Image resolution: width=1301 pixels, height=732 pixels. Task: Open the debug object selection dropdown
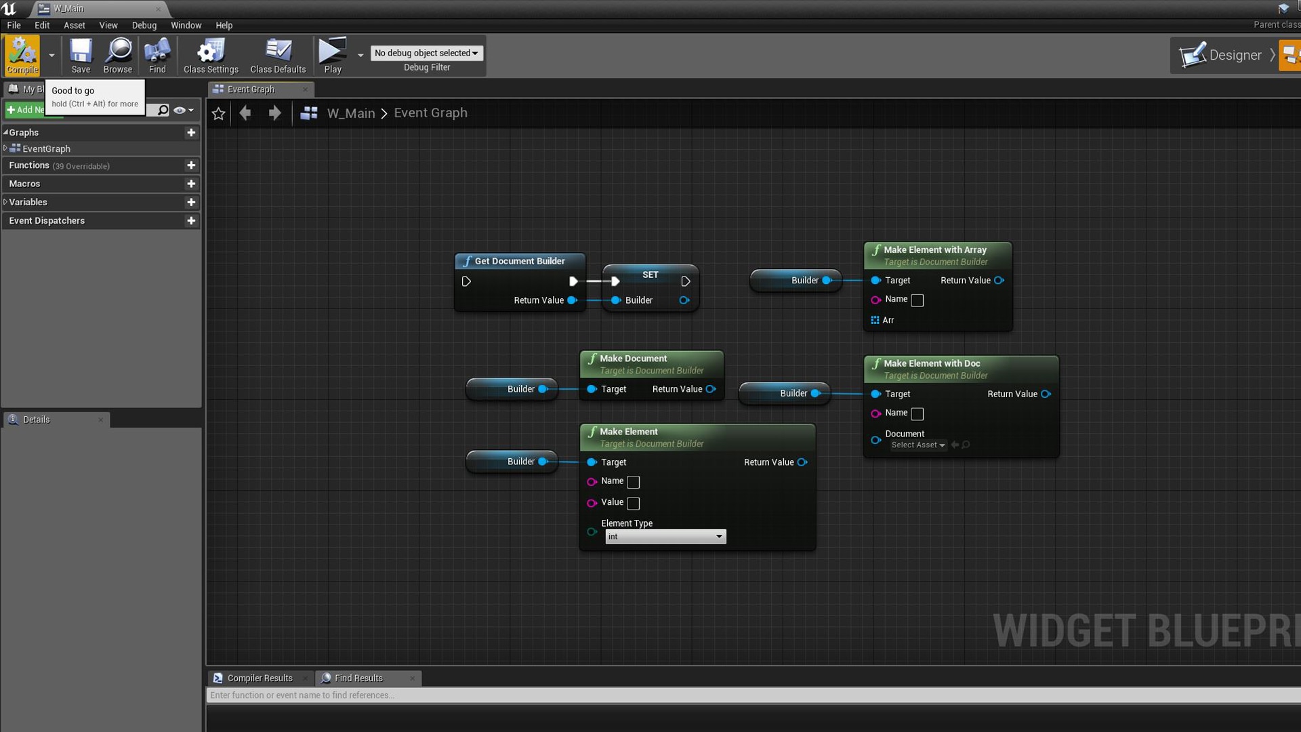pos(426,53)
